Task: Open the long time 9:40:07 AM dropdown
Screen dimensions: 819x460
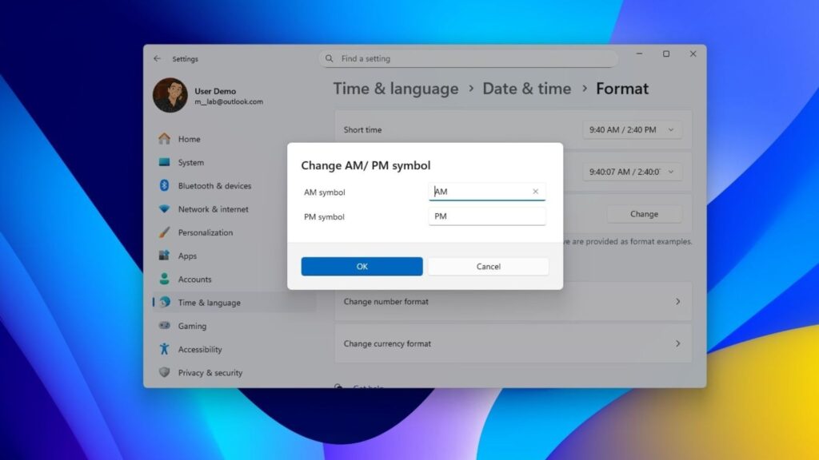Action: click(632, 172)
